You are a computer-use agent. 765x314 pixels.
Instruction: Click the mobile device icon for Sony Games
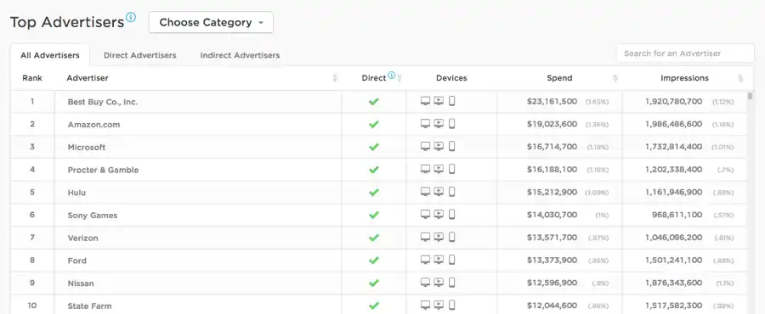click(x=452, y=214)
